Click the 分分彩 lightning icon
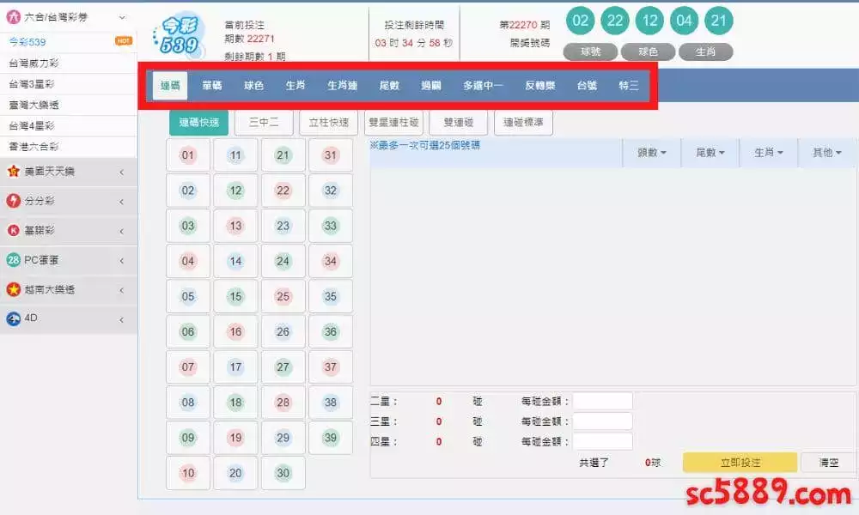 (13, 201)
